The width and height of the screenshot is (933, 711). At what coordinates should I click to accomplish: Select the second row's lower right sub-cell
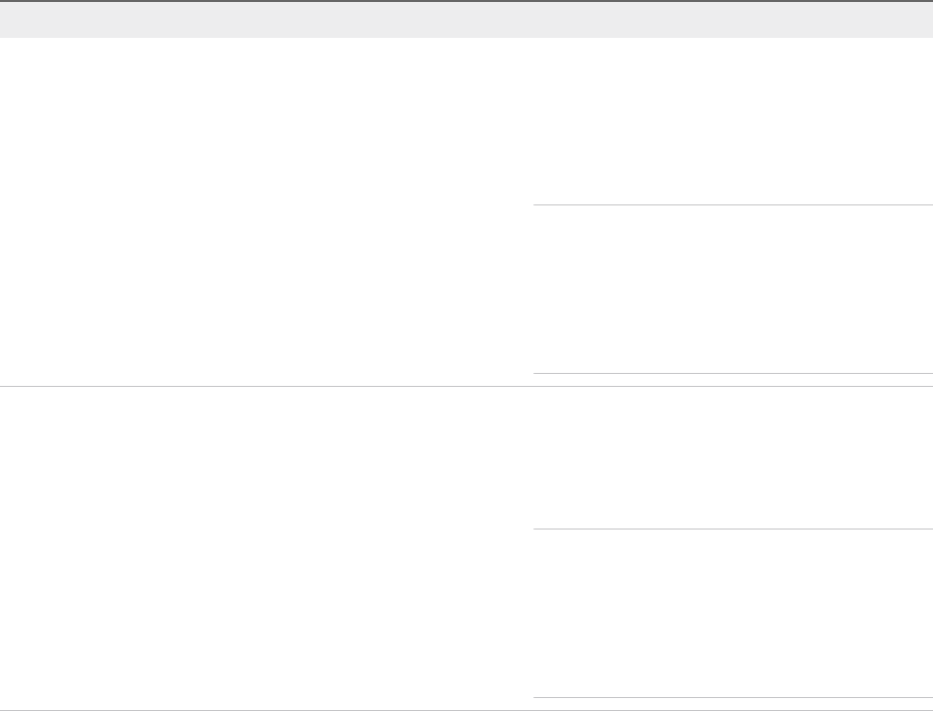[733, 612]
